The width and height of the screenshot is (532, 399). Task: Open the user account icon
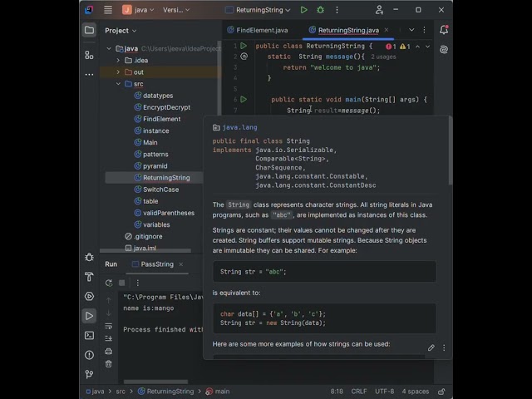[x=379, y=10]
